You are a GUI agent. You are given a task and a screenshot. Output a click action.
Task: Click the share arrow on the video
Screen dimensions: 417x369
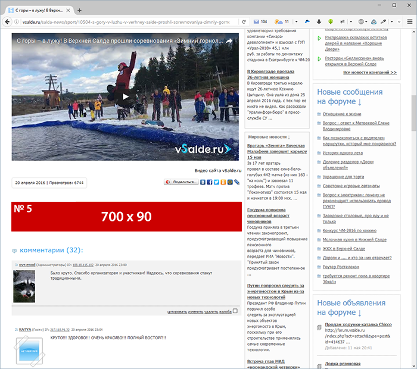[229, 41]
